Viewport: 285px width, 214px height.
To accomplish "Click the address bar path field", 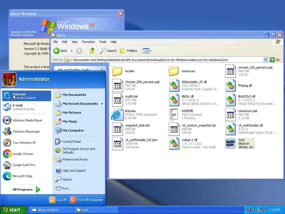I will [164, 60].
